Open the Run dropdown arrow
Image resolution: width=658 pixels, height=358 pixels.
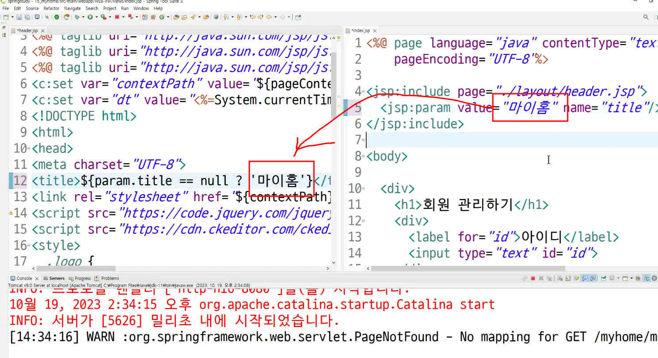[97, 17]
